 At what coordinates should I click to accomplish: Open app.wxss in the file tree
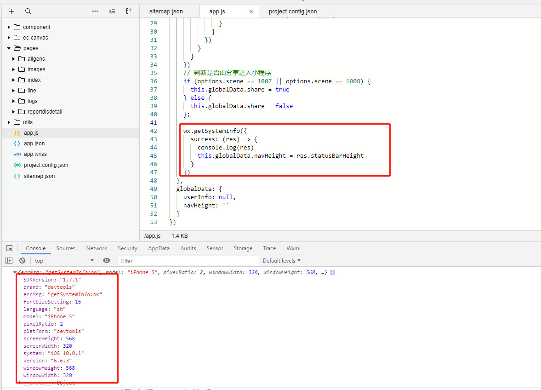pyautogui.click(x=35, y=154)
